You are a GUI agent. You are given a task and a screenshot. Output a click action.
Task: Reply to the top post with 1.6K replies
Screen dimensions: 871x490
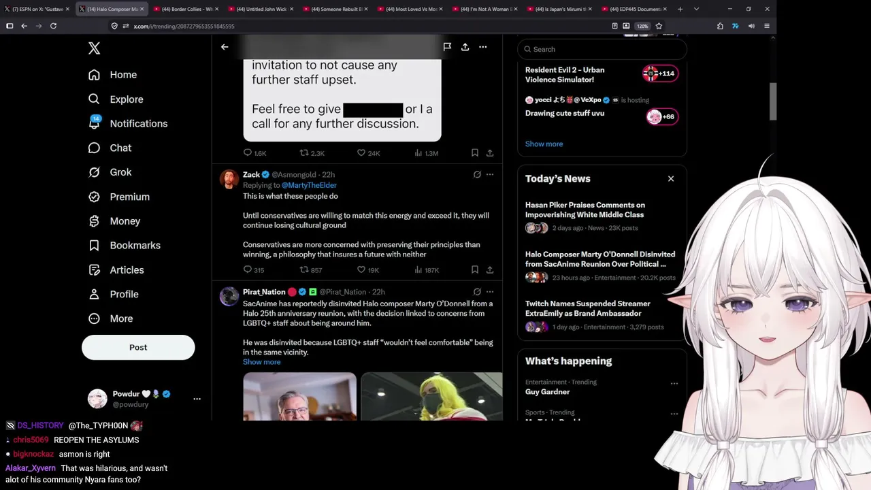[x=254, y=153]
